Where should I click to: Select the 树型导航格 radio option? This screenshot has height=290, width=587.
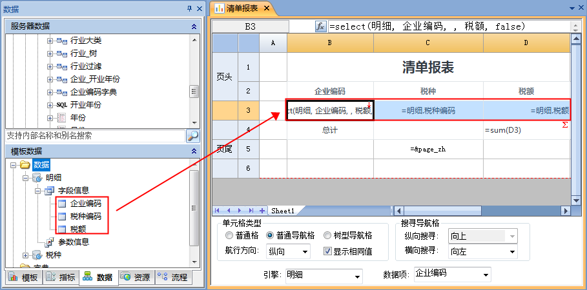pyautogui.click(x=328, y=235)
